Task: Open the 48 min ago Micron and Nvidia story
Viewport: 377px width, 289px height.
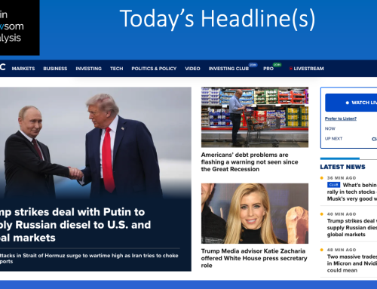Action: pyautogui.click(x=352, y=263)
